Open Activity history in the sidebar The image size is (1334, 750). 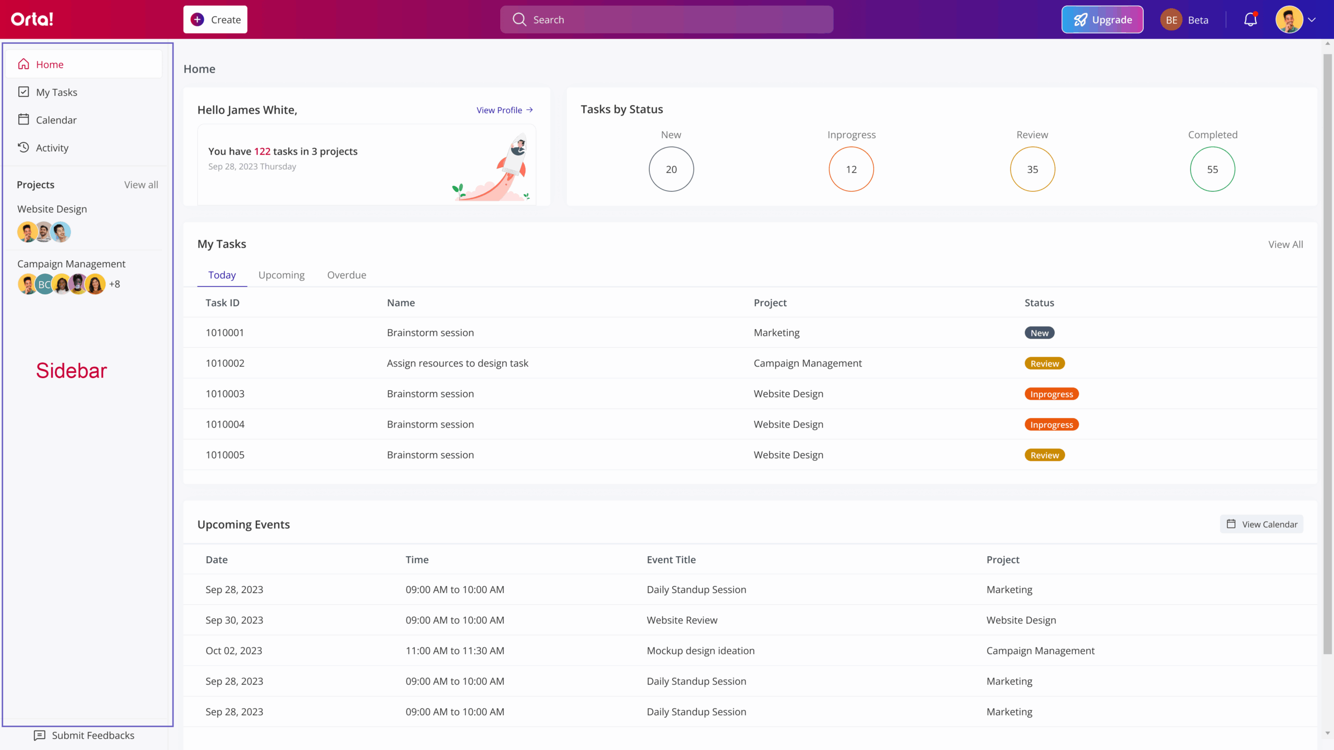pos(52,148)
